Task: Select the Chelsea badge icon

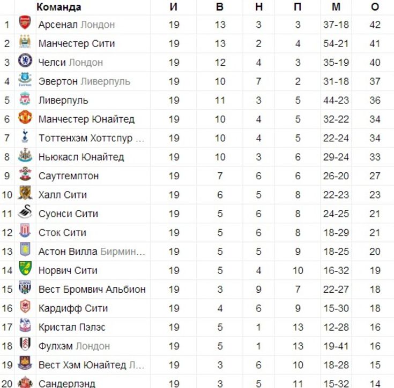Action: pyautogui.click(x=25, y=60)
